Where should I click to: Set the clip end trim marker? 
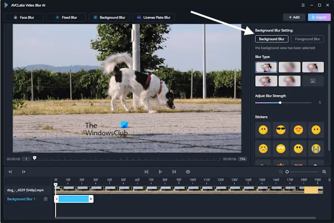pos(23,171)
